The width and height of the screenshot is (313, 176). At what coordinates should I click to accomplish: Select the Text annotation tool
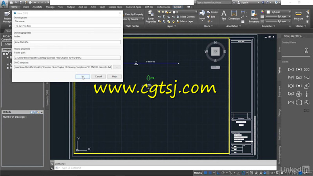pyautogui.click(x=224, y=15)
